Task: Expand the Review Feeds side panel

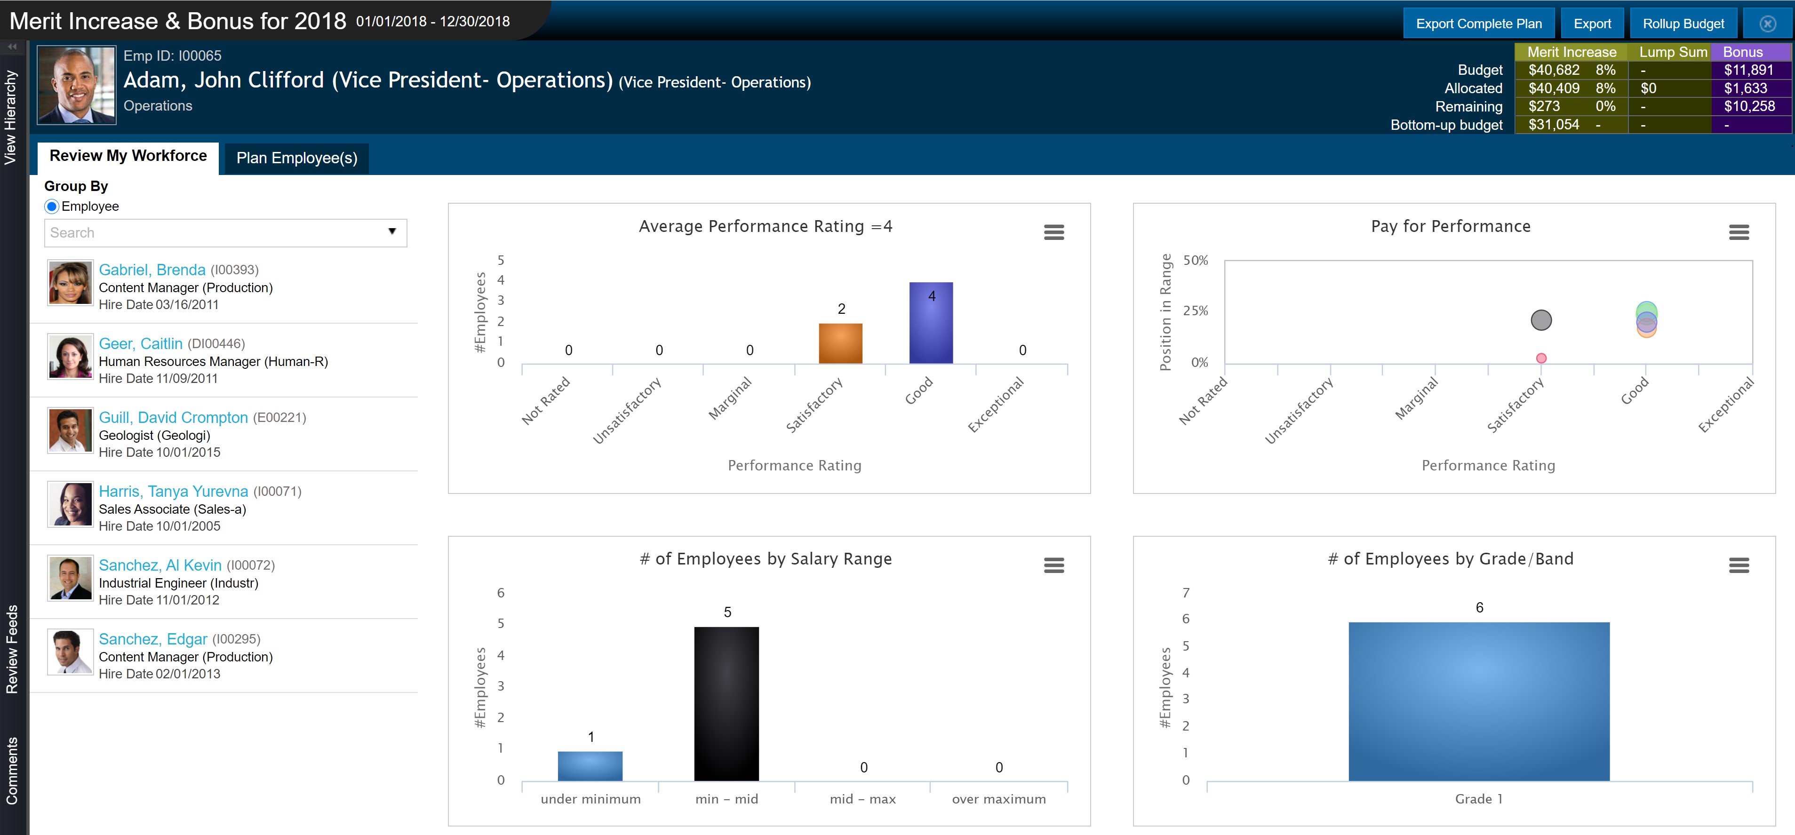Action: [x=12, y=648]
